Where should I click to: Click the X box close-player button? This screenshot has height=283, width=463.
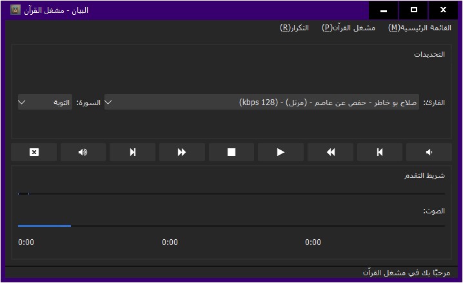pos(34,152)
